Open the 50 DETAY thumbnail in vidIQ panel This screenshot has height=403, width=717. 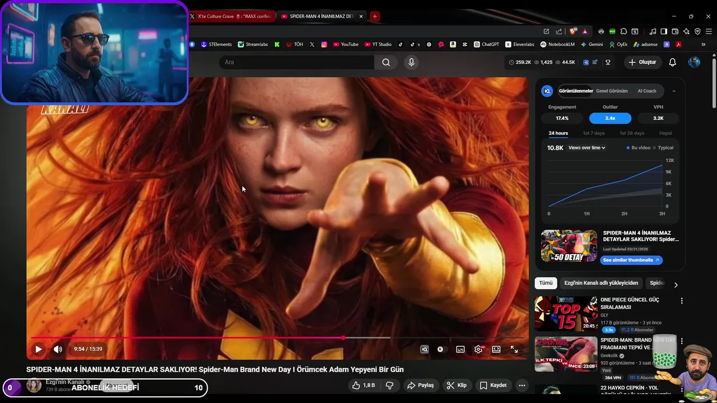[x=569, y=246]
